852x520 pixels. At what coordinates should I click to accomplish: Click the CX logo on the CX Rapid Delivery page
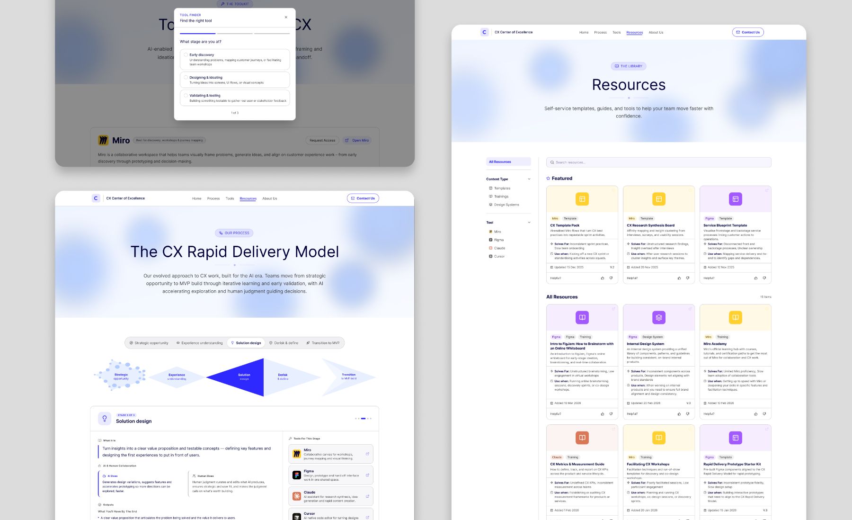point(96,198)
